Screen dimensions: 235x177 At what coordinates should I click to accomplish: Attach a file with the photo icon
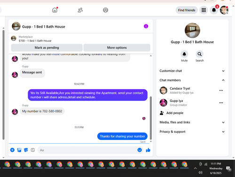click(x=19, y=150)
